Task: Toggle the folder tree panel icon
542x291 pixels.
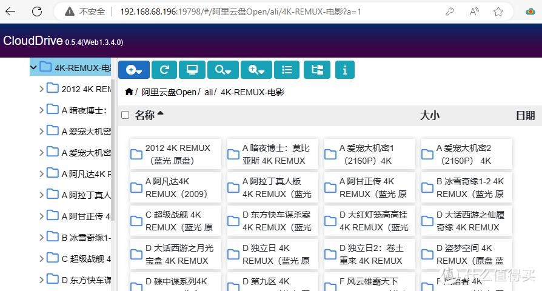Action: 317,70
